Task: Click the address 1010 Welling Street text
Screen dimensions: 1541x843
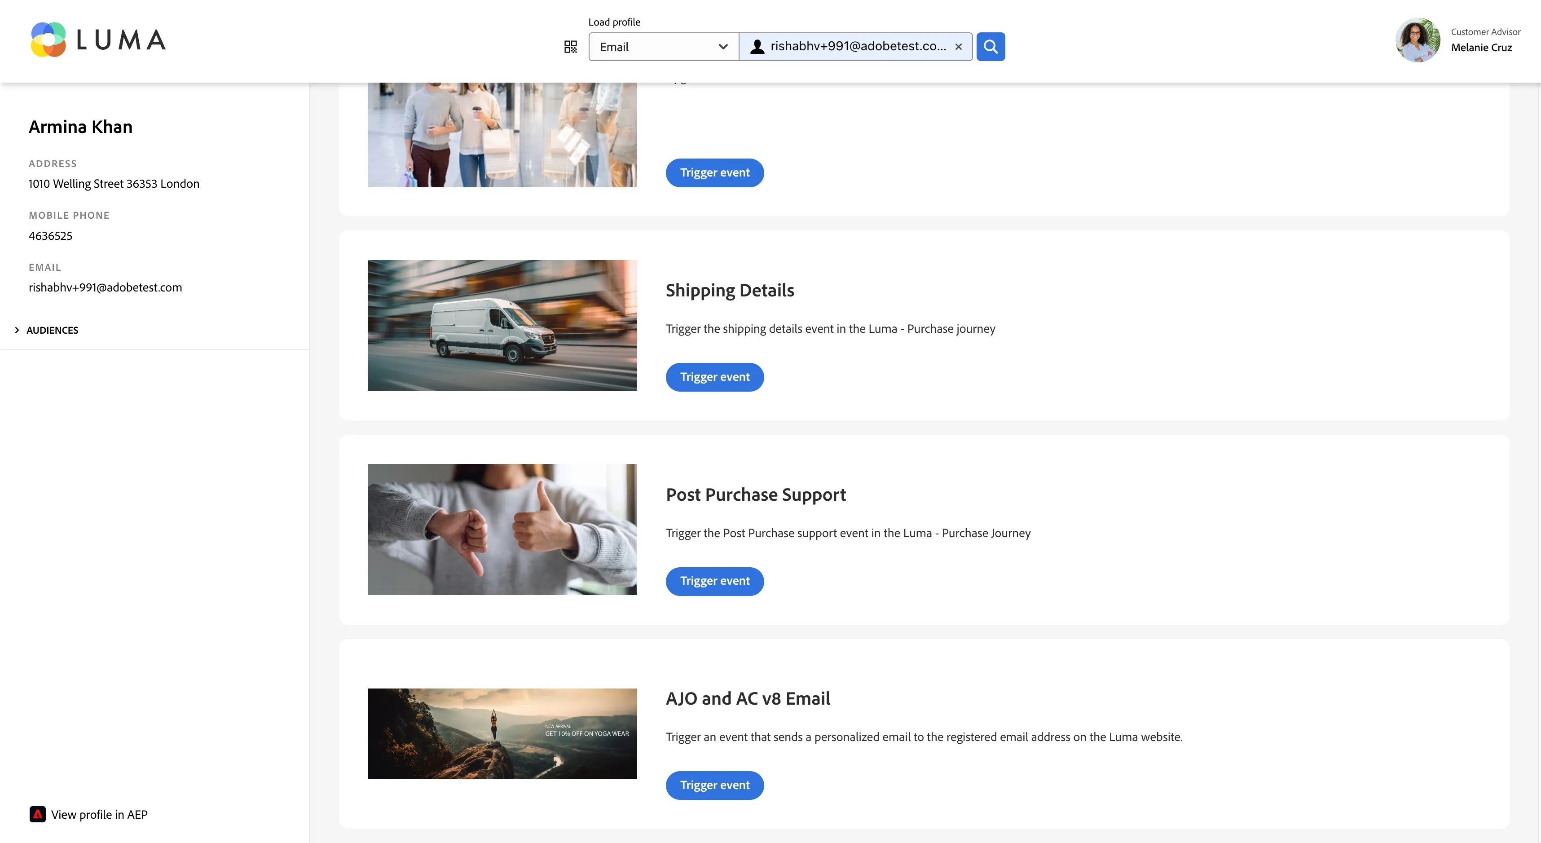Action: (114, 184)
